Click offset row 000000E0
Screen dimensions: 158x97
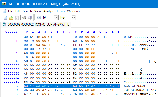[11, 94]
